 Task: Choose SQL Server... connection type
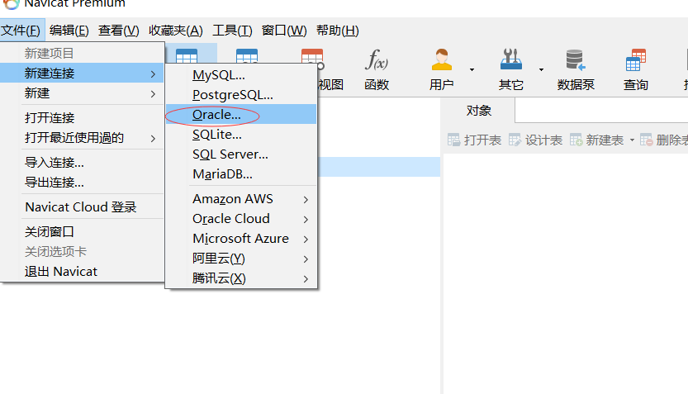[x=241, y=154]
